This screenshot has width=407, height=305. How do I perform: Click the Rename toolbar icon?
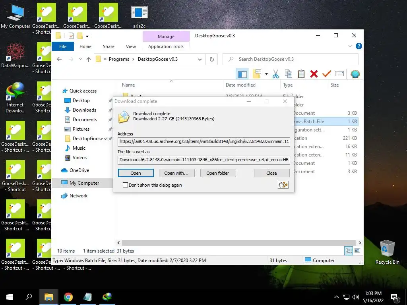pyautogui.click(x=339, y=74)
